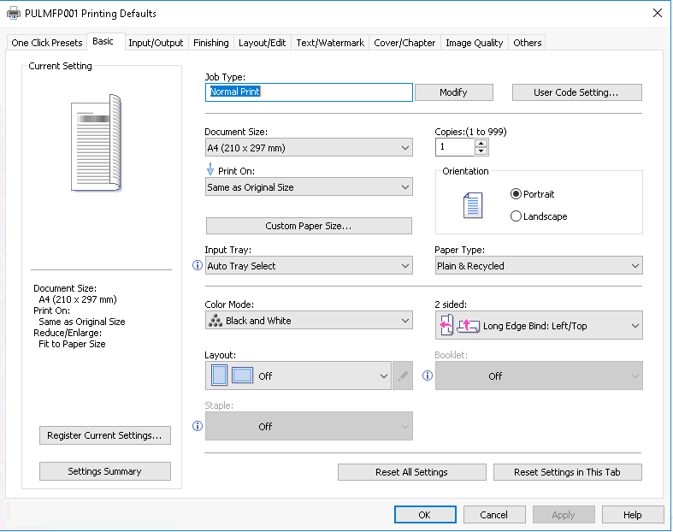
Task: Open the Layout dropdown
Action: click(298, 375)
